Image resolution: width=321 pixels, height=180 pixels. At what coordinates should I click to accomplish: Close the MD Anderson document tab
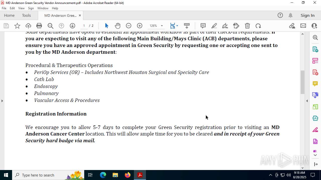(x=80, y=15)
